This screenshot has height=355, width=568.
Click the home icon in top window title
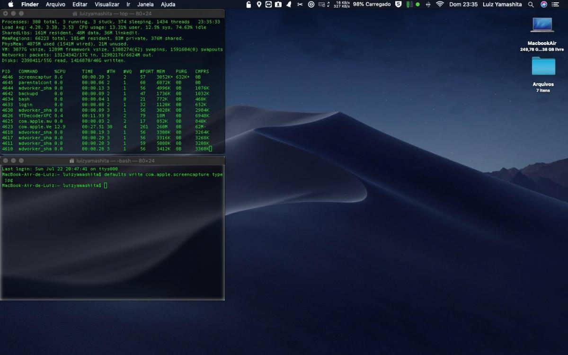coord(74,14)
